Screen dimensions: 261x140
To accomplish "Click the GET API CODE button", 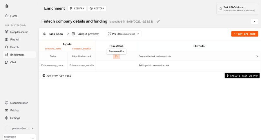I will (244, 34).
